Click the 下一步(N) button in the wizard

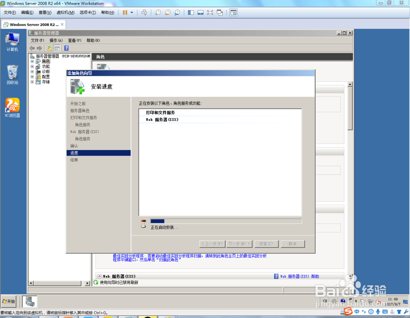coord(239,244)
